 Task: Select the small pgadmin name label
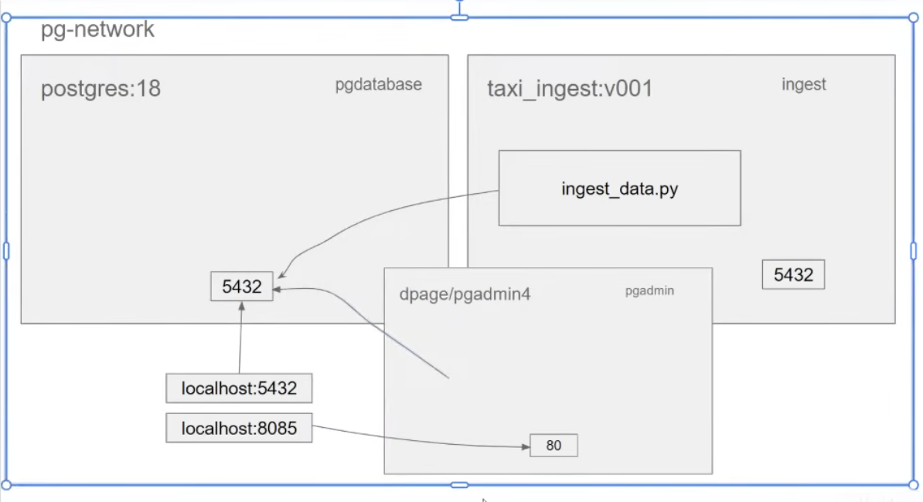[649, 291]
